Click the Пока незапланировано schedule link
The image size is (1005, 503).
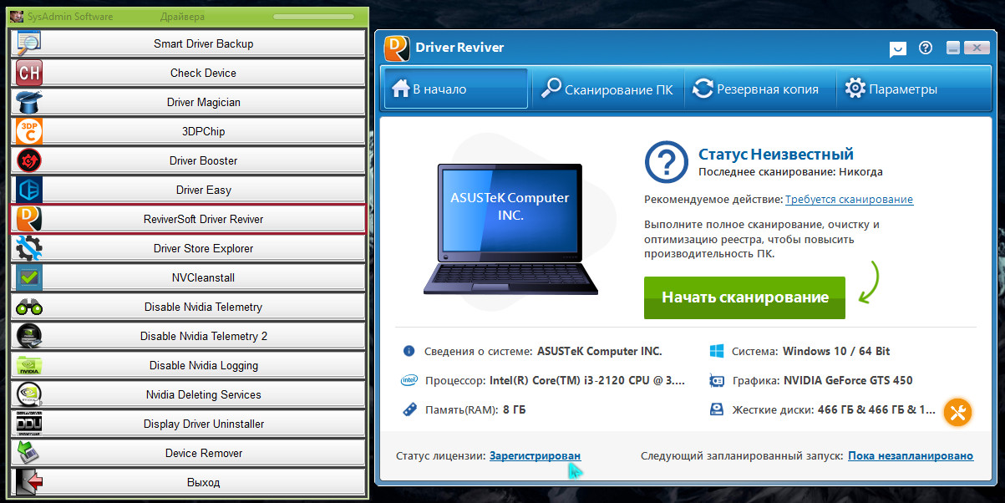click(911, 455)
